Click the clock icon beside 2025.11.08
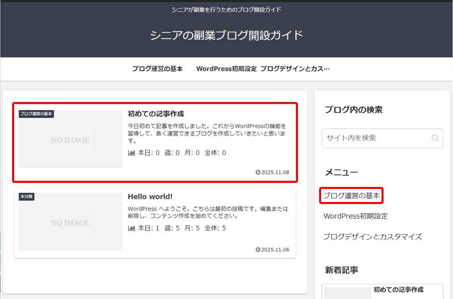 coord(258,172)
